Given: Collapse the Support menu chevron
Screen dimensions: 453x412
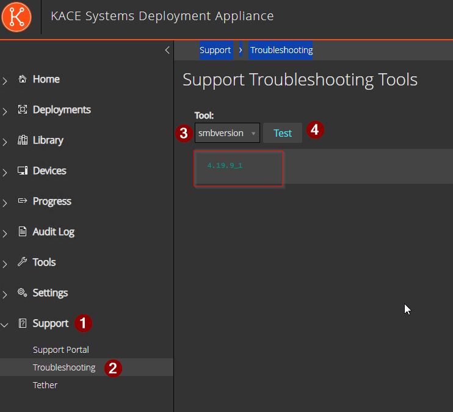Looking at the screenshot, I should [4, 325].
